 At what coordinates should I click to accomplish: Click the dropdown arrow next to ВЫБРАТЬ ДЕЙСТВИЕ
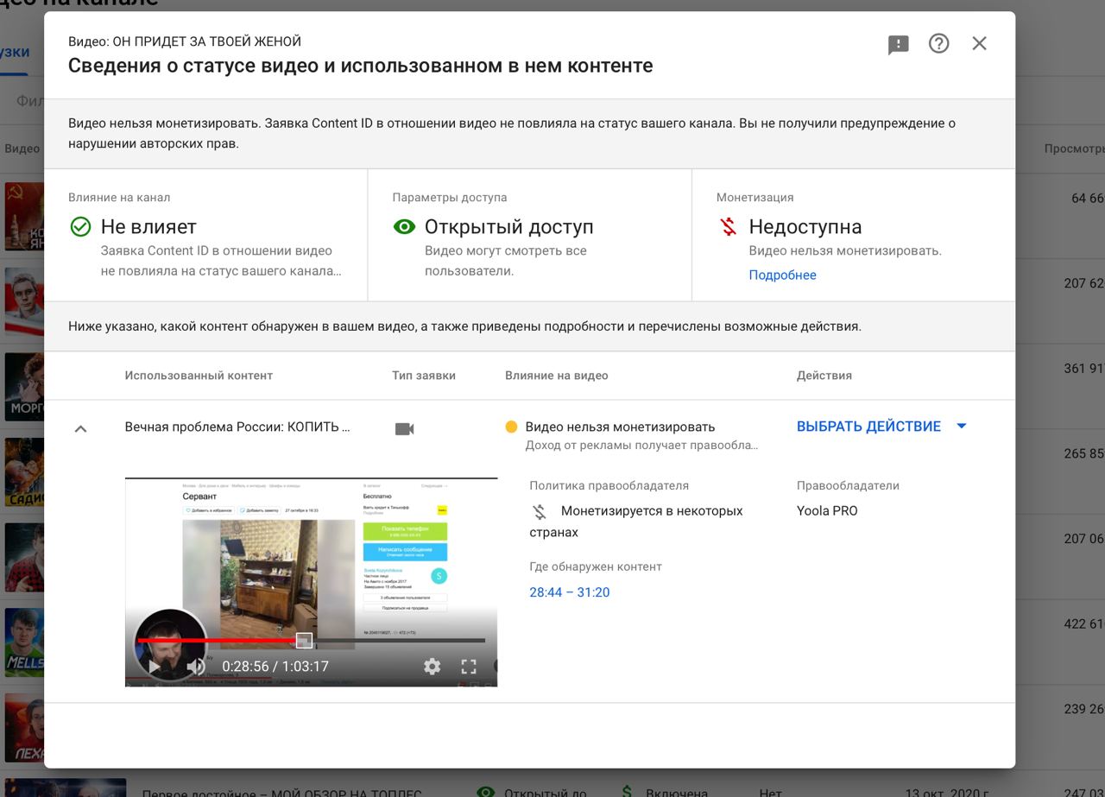click(962, 426)
